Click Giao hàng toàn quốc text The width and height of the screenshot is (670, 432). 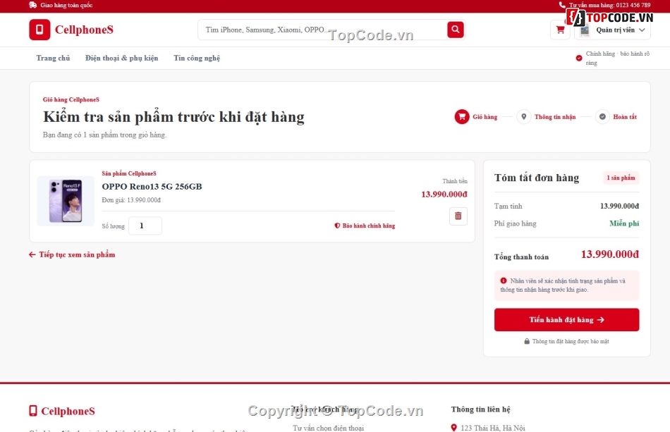point(66,5)
